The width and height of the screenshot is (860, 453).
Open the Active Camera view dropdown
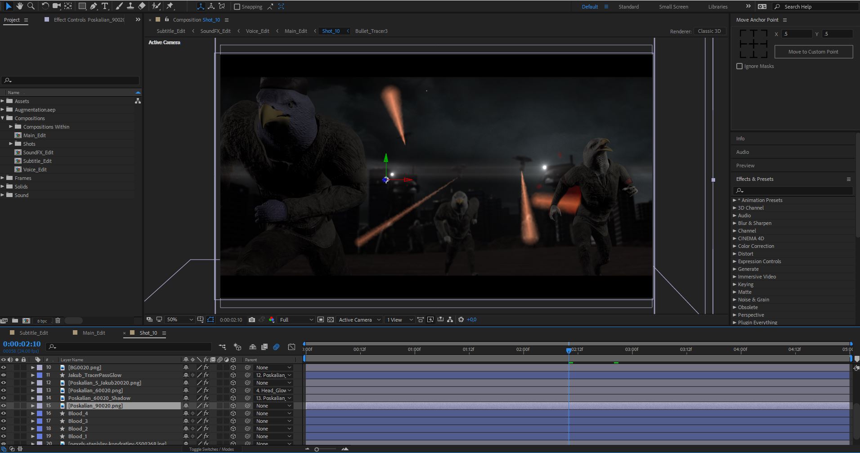tap(359, 320)
